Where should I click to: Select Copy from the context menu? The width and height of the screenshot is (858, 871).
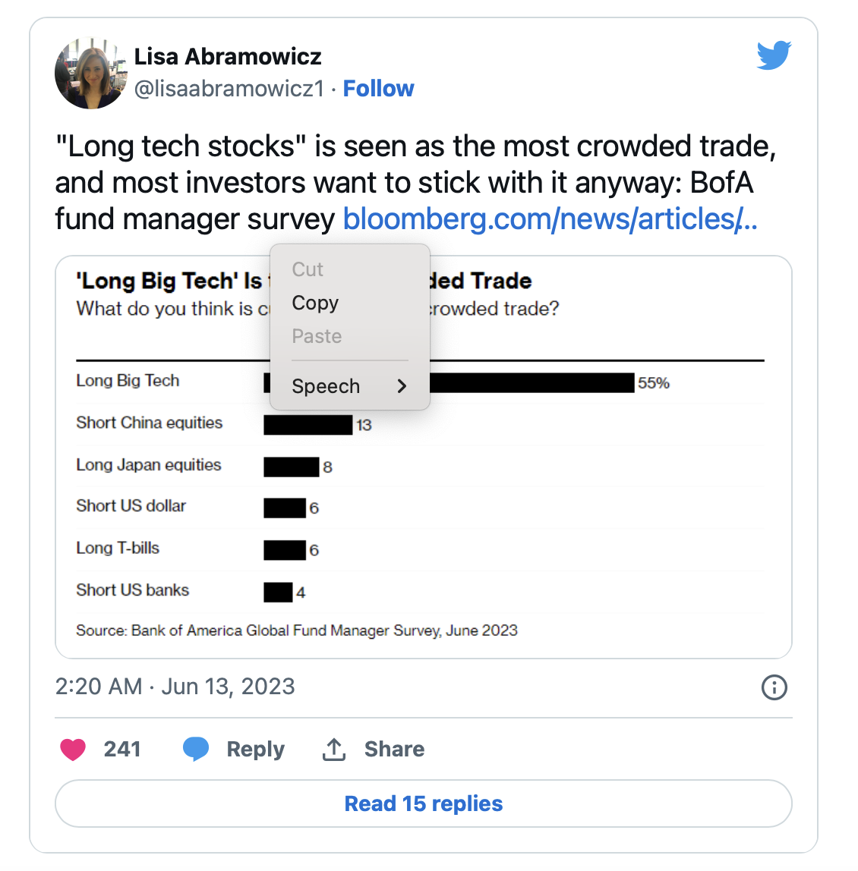(x=315, y=303)
